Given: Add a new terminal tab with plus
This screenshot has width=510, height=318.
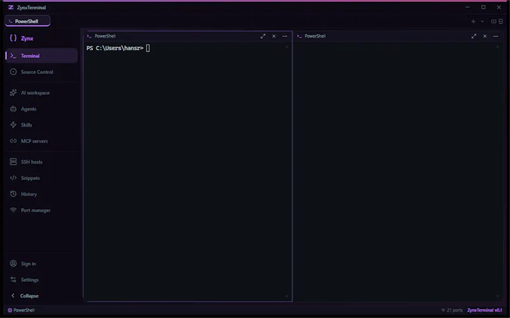Looking at the screenshot, I should tap(473, 22).
